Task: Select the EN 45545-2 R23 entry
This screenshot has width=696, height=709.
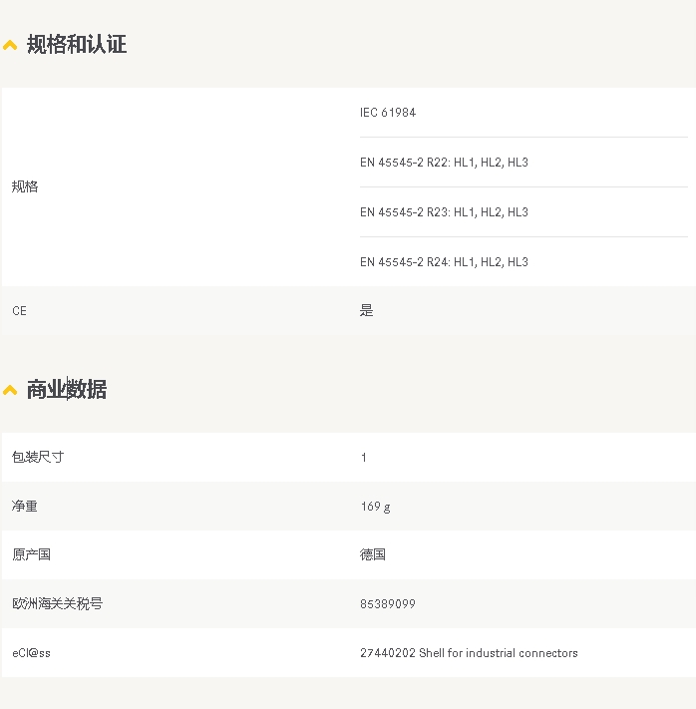Action: 444,212
